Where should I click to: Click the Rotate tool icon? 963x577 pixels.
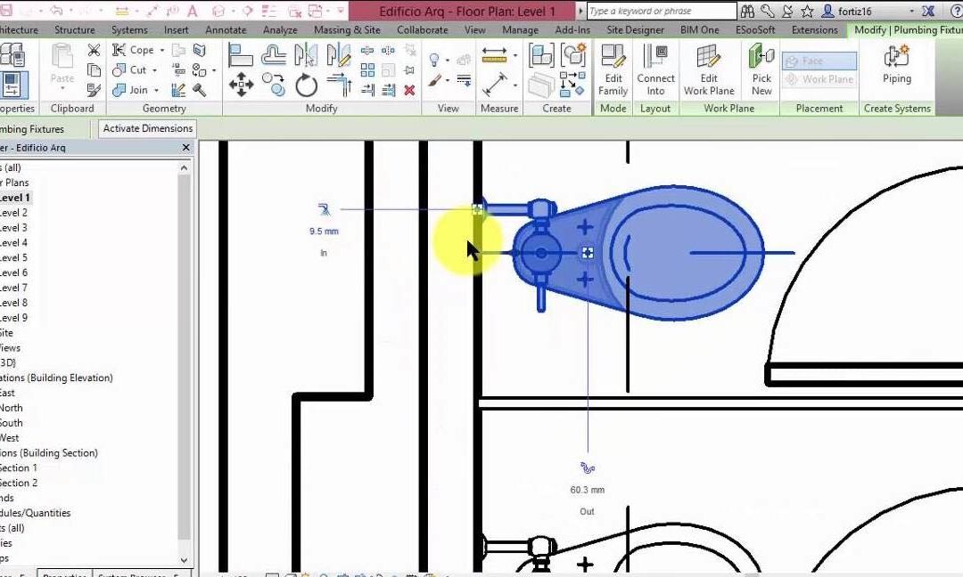click(306, 85)
